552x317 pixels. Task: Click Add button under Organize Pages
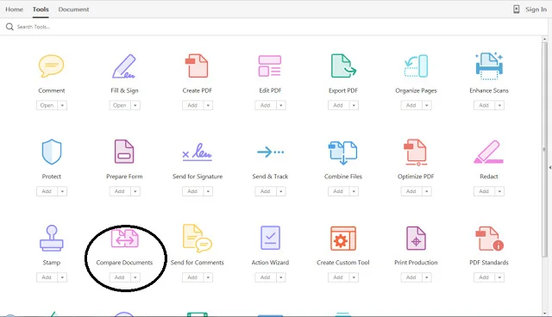411,105
